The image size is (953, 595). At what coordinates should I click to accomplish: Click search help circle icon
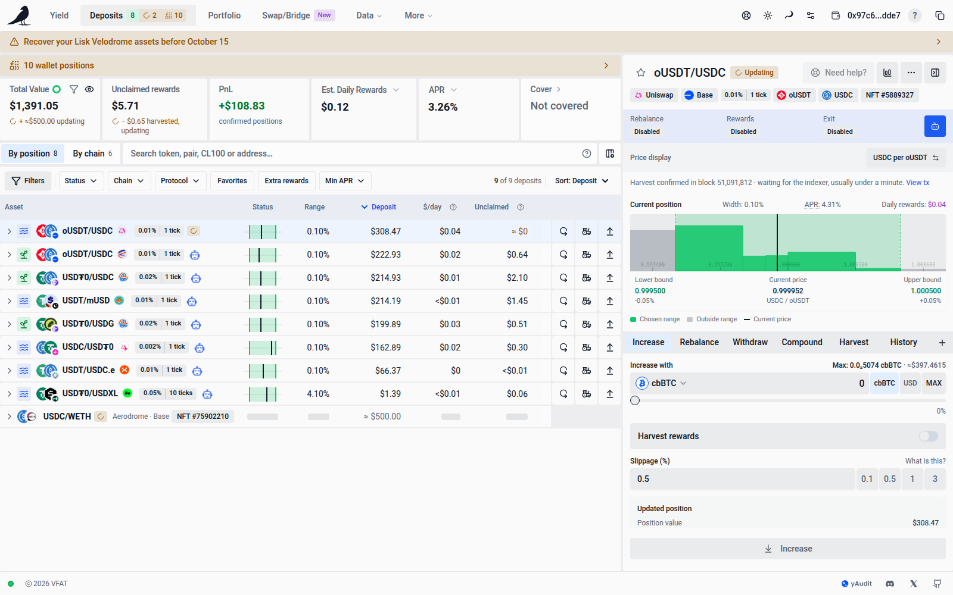pyautogui.click(x=587, y=154)
